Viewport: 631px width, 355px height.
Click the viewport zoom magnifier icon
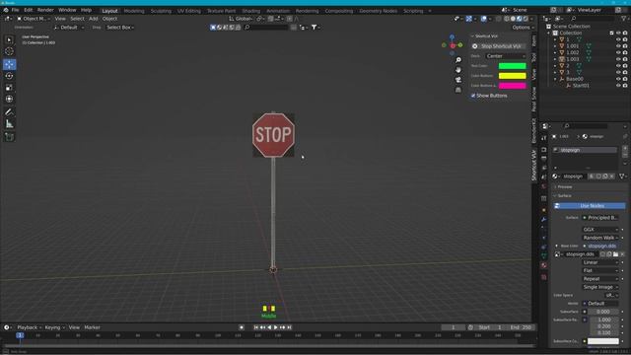[457, 60]
